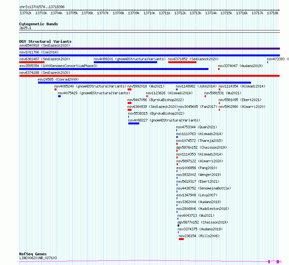
Task: Open nsv1074572 (Thareja2015) variant
Action: click(x=199, y=141)
